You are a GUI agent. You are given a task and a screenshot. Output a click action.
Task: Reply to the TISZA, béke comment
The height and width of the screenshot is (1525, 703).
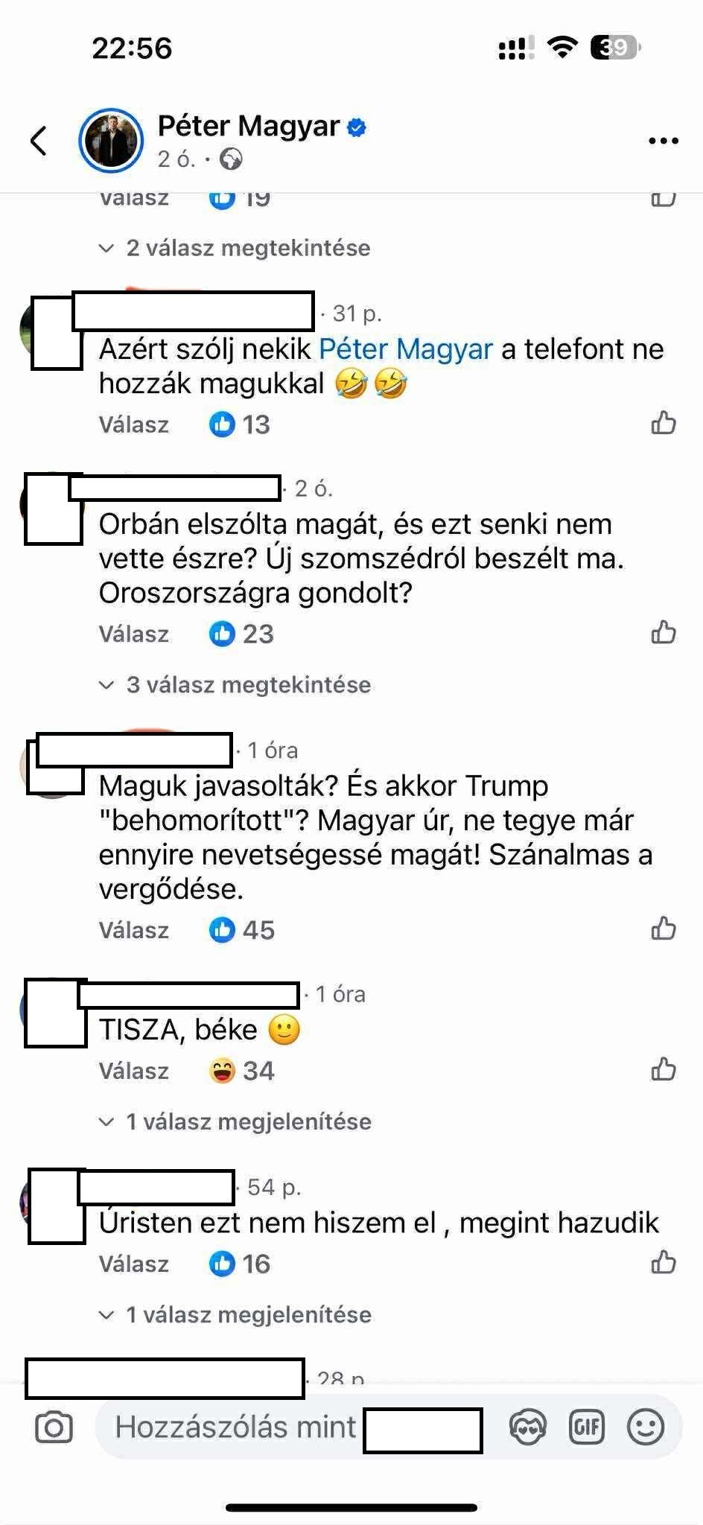tap(134, 1071)
